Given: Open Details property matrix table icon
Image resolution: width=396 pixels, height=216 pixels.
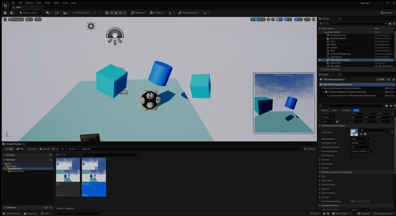Looking at the screenshot, I should 387,106.
